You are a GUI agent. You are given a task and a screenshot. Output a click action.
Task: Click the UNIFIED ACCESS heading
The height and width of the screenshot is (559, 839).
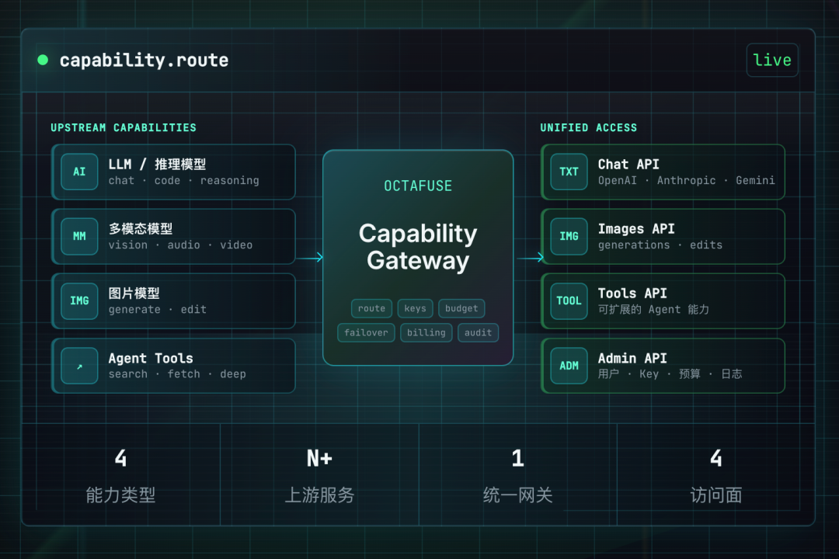click(589, 128)
